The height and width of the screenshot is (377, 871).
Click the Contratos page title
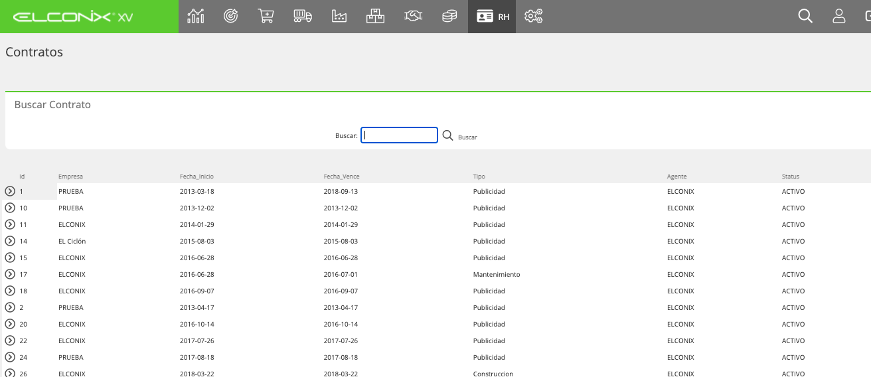pos(34,52)
